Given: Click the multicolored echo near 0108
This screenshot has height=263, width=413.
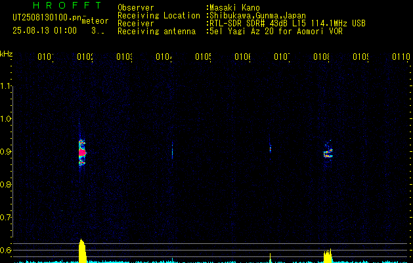Looking at the screenshot, I should [x=328, y=152].
